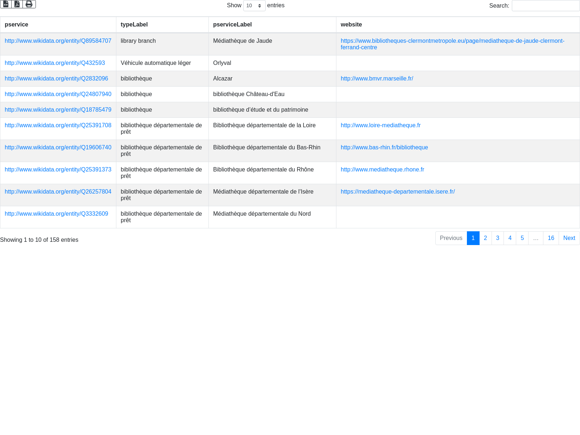Visit the bmvr.marseille.fr website link
This screenshot has width=580, height=435.
coord(377,79)
